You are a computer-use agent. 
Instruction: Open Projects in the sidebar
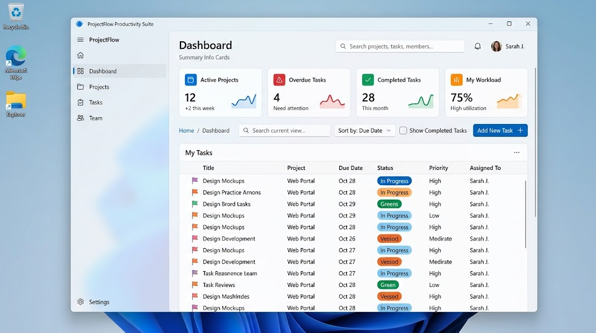pos(120,87)
